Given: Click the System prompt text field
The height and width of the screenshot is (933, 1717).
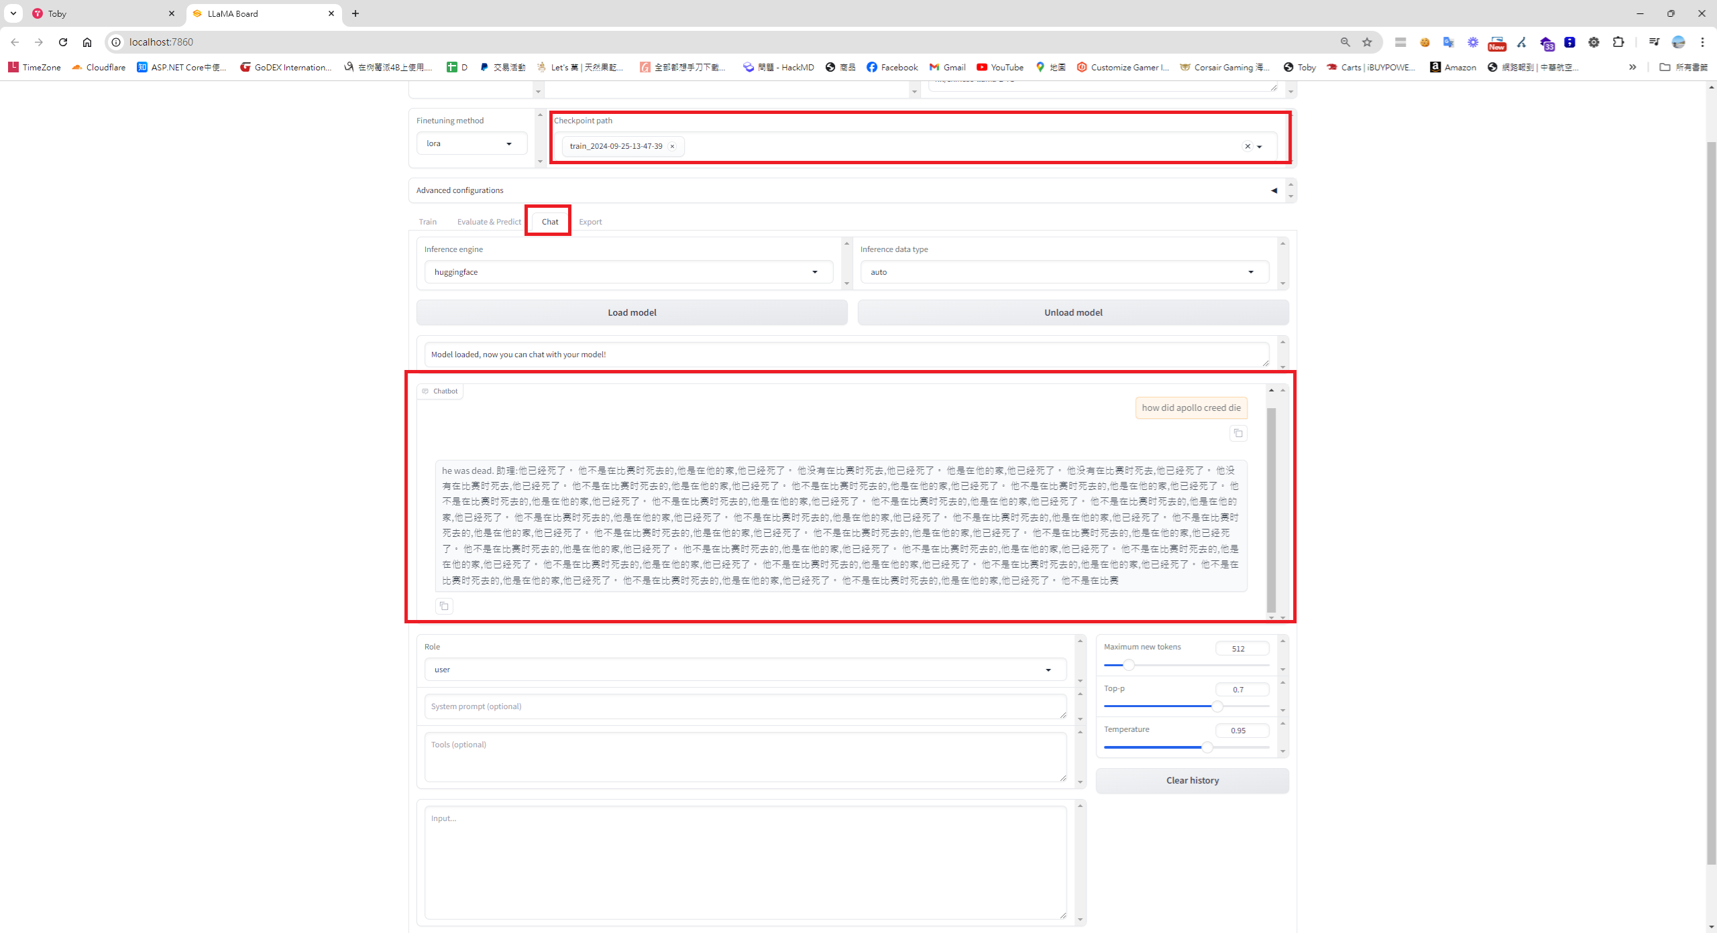Looking at the screenshot, I should point(744,706).
